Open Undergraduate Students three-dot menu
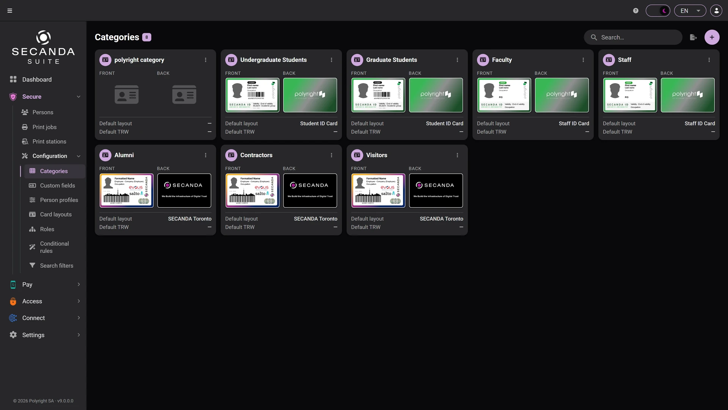Screen dimensions: 728x410 click(331, 60)
